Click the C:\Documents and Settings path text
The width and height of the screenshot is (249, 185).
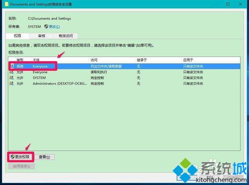(49, 18)
